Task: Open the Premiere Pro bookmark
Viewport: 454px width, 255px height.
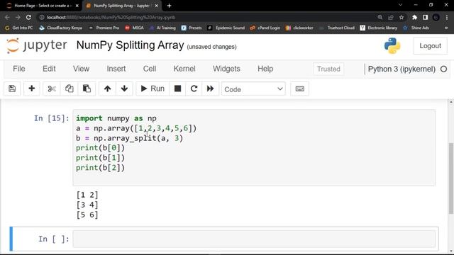Action: [104, 28]
